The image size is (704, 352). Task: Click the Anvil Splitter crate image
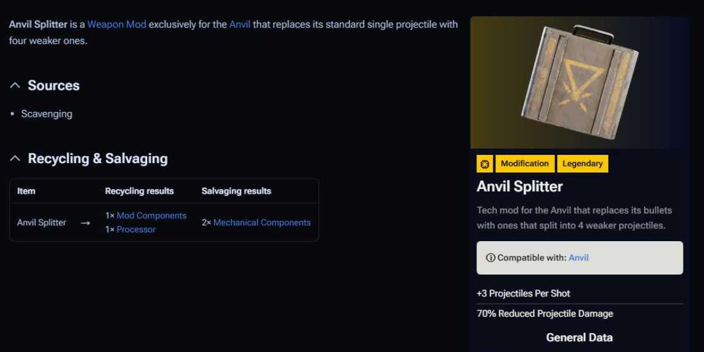click(x=579, y=82)
